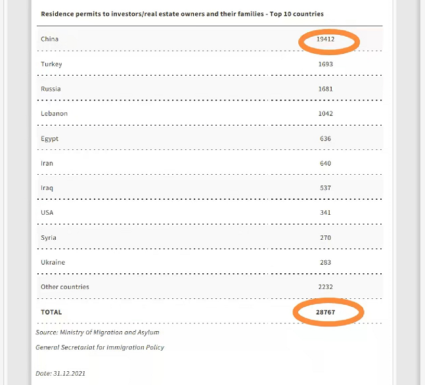425x385 pixels.
Task: Select the Syria row label
Action: tap(49, 238)
